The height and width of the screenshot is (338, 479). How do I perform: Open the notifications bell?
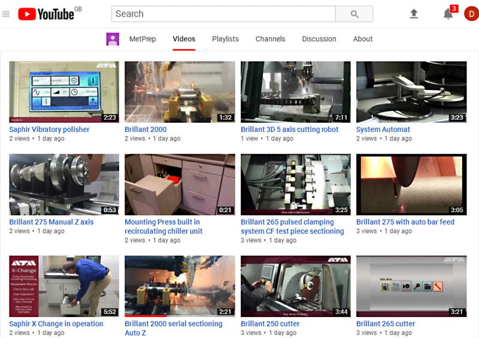pos(448,14)
